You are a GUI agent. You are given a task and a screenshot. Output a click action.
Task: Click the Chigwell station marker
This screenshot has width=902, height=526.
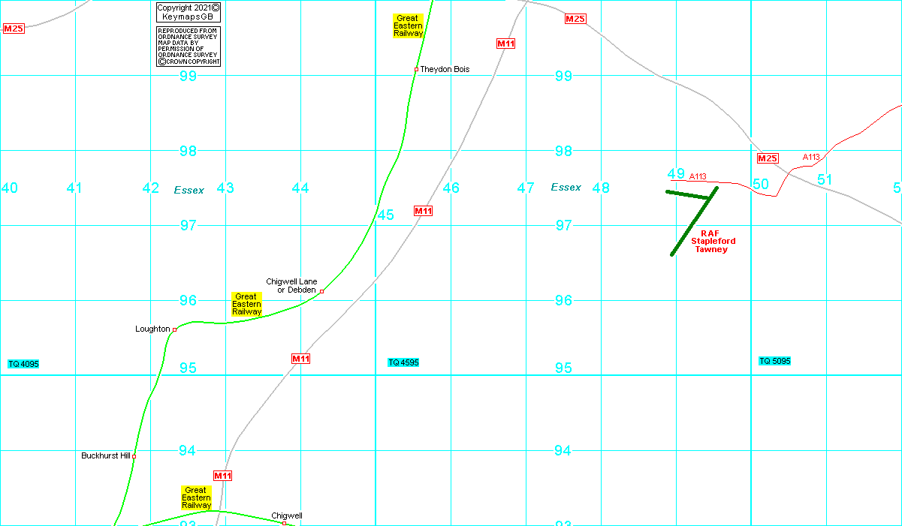coord(284,523)
